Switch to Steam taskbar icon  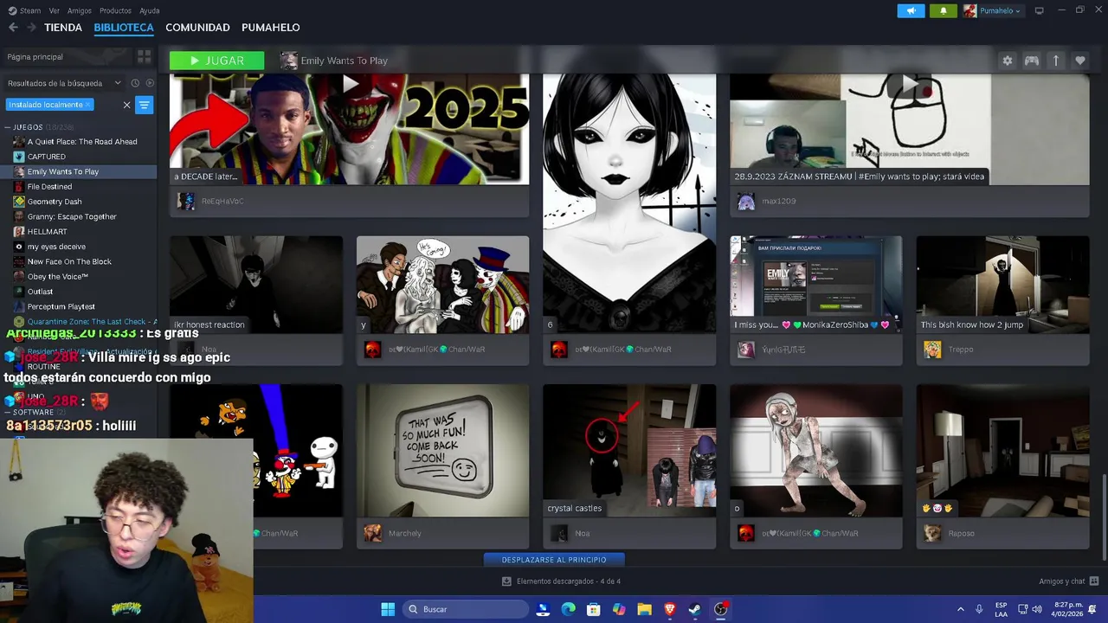[694, 609]
